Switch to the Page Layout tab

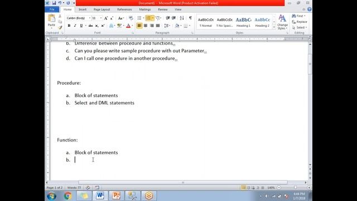coord(102,9)
